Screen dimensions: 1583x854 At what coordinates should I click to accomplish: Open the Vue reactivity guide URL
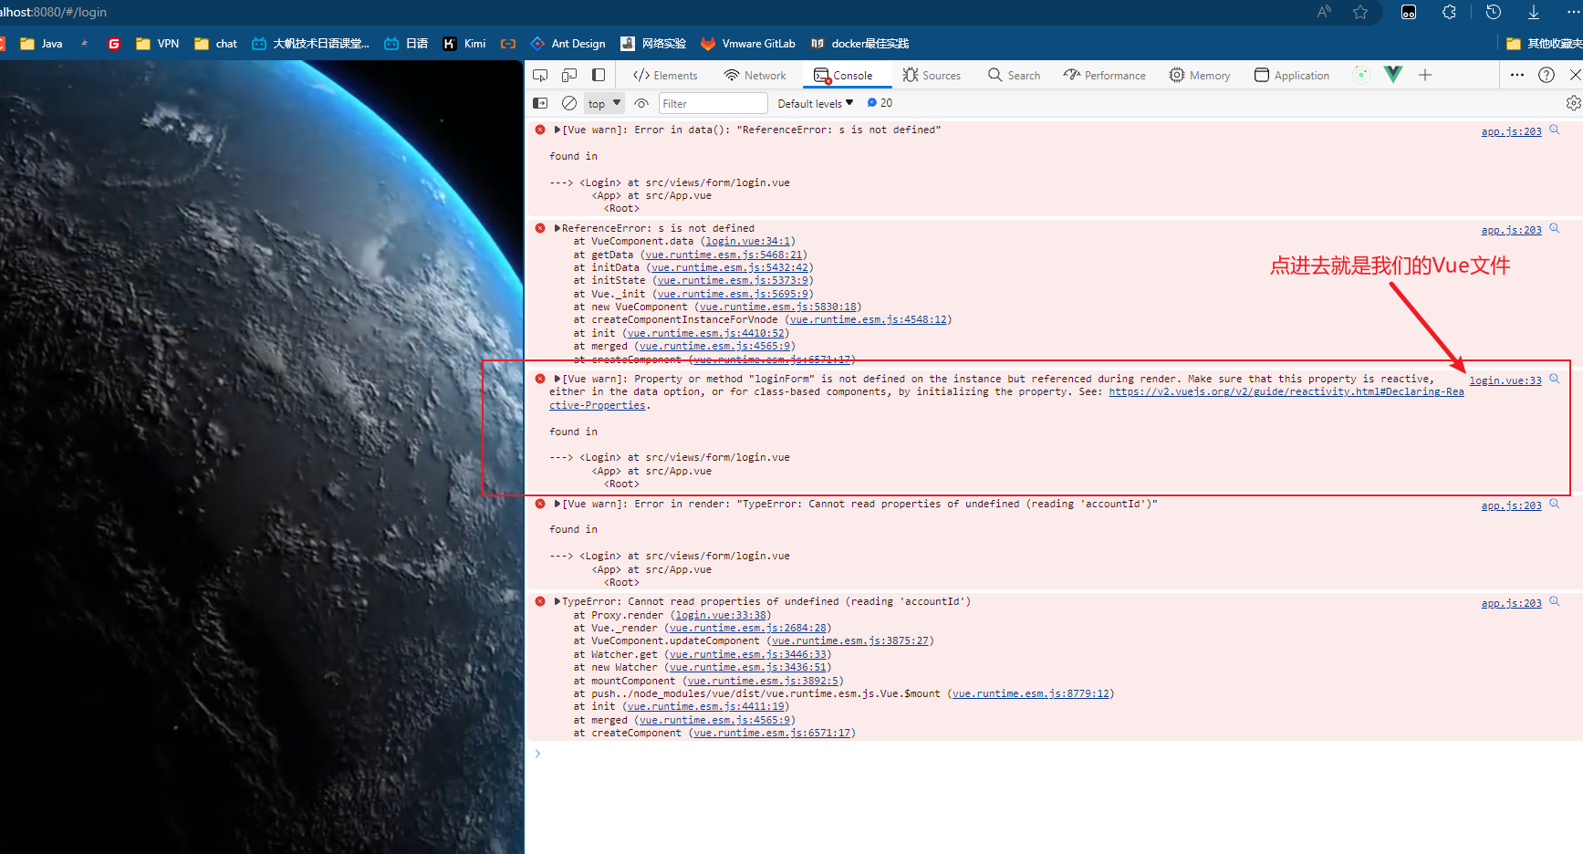pos(1286,392)
